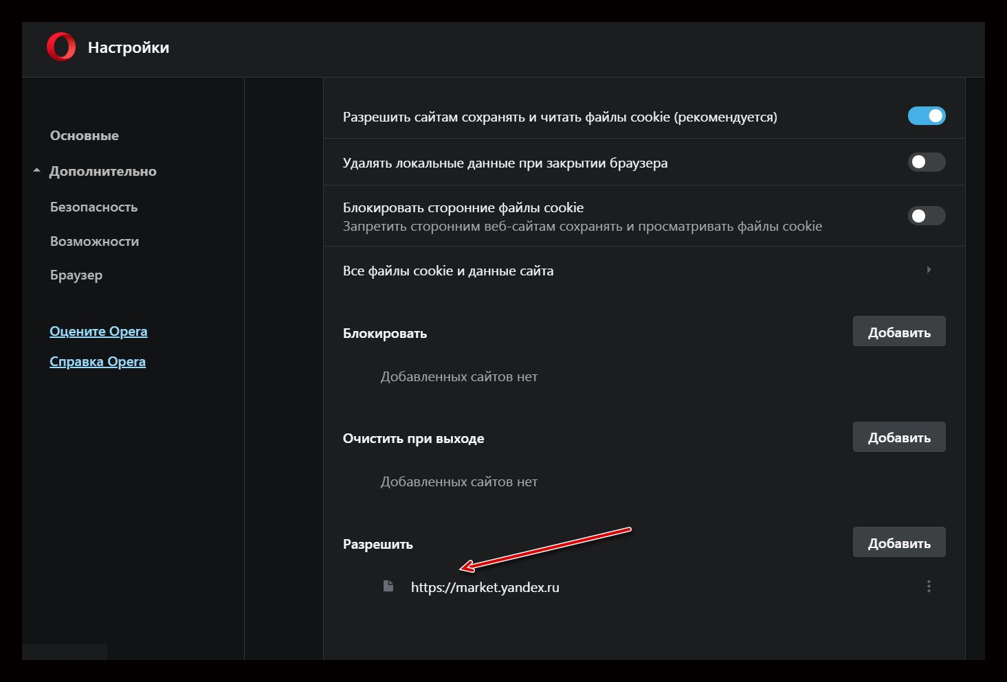The height and width of the screenshot is (682, 1007).
Task: Expand all cookie files and site data
Action: tap(929, 270)
